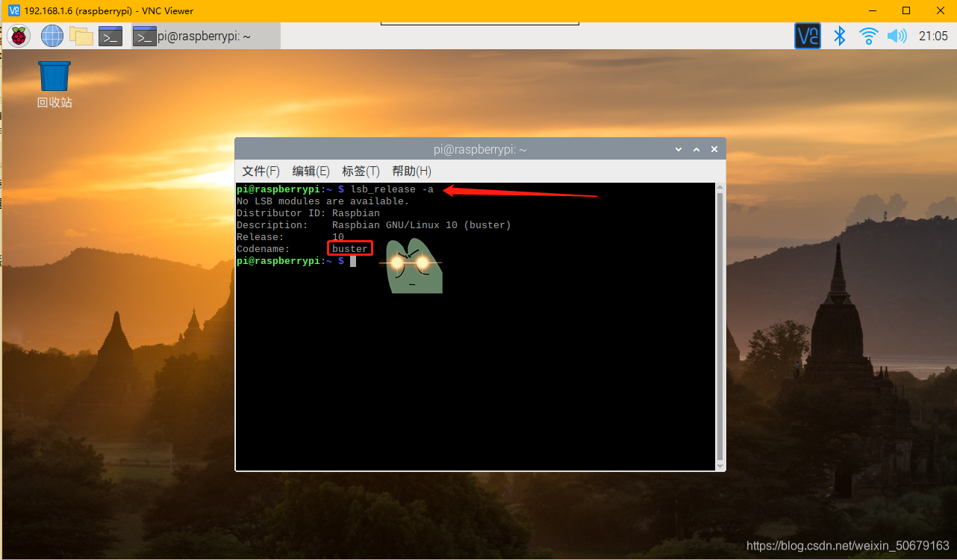The image size is (957, 560).
Task: Click the Codename value 'buster'
Action: click(350, 249)
